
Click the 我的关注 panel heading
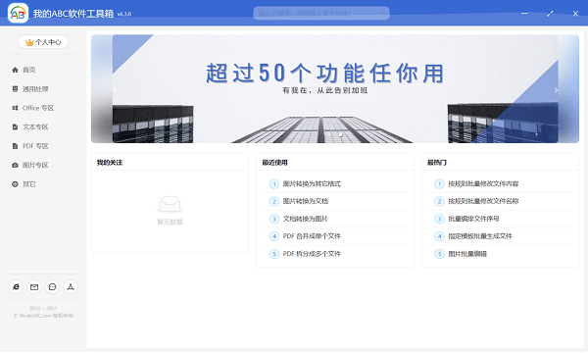(x=110, y=163)
